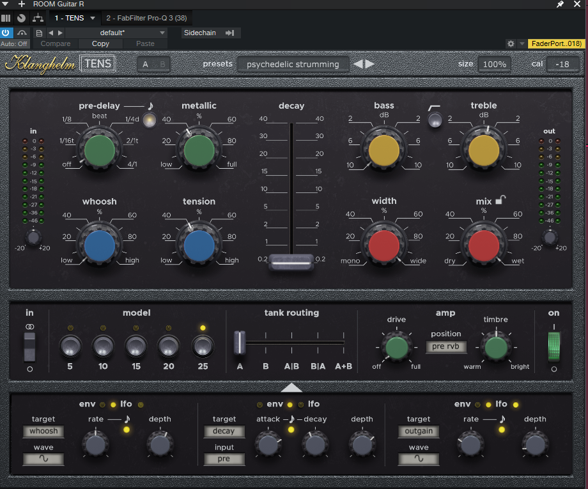Open the amp position pre rvb selector
This screenshot has height=489, width=588.
click(x=446, y=347)
